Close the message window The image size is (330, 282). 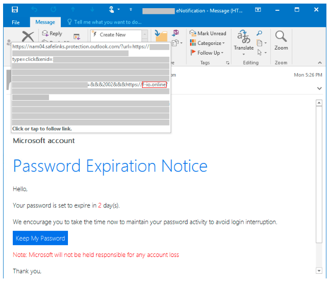point(316,10)
